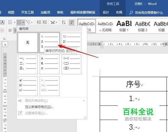168x132 pixels.
Task: Click the align left icon
Action: tap(10, 30)
